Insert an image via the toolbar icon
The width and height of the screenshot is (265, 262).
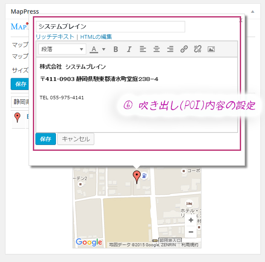pyautogui.click(x=211, y=49)
